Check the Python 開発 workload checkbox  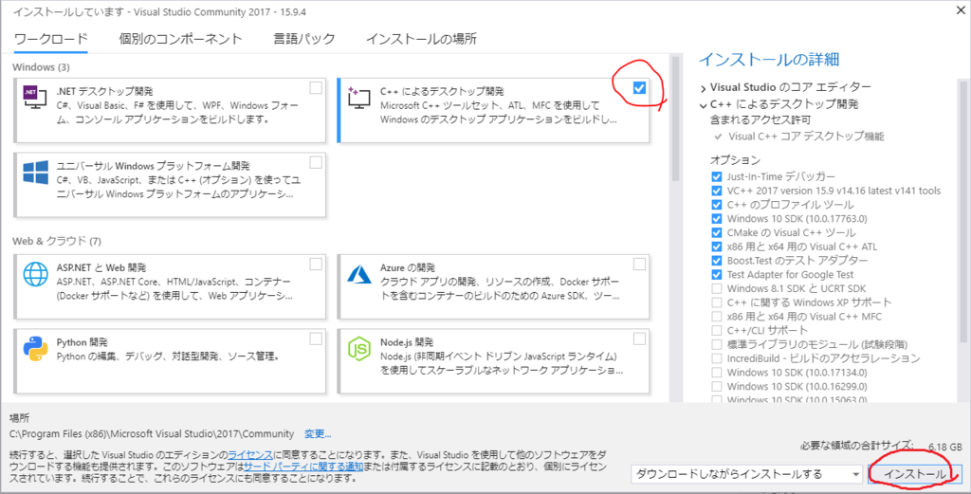click(316, 338)
